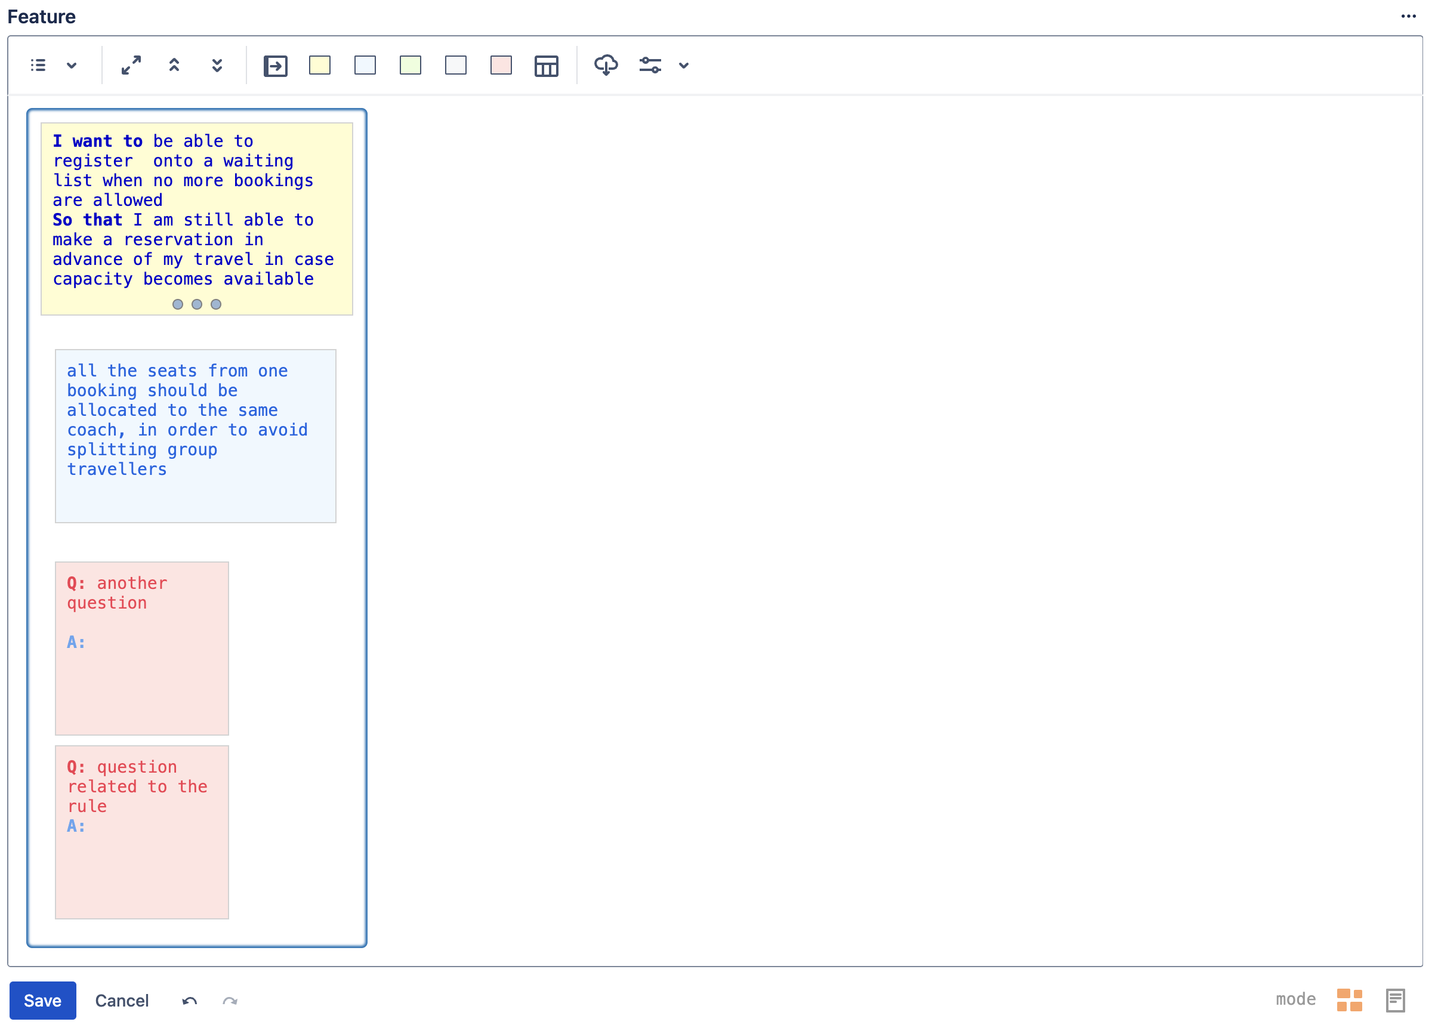The image size is (1438, 1031).
Task: Select the blue rule card about seats
Action: tap(195, 436)
